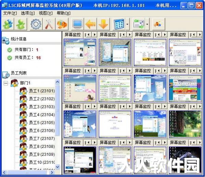Image resolution: width=205 pixels, height=177 pixels.
Task: Collapse the 部门1 tree node
Action: (x=6, y=83)
